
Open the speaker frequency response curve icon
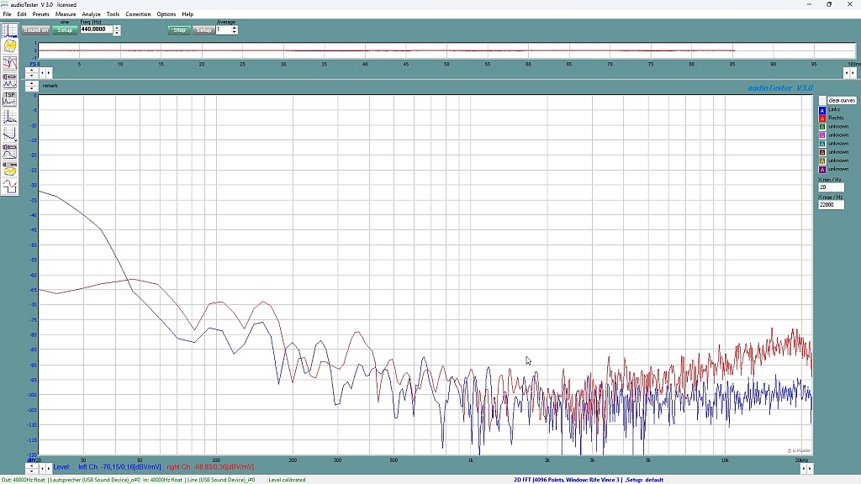9,151
